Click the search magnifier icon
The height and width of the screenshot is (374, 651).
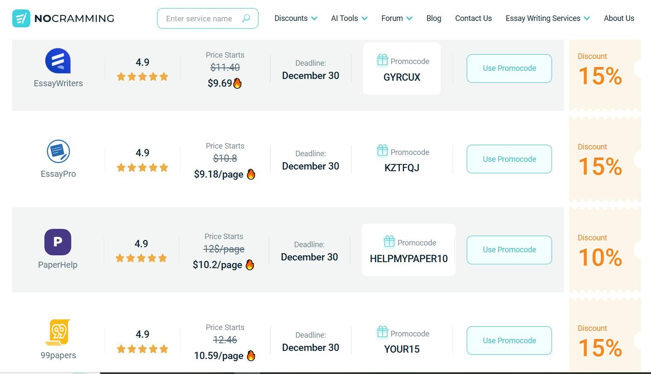coord(246,19)
